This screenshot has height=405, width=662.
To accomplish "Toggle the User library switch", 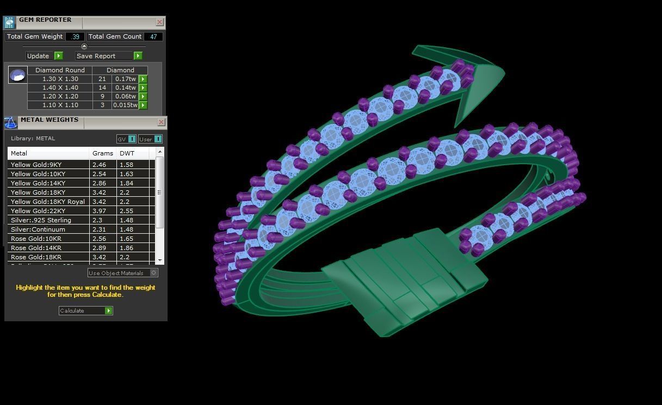I will [150, 139].
